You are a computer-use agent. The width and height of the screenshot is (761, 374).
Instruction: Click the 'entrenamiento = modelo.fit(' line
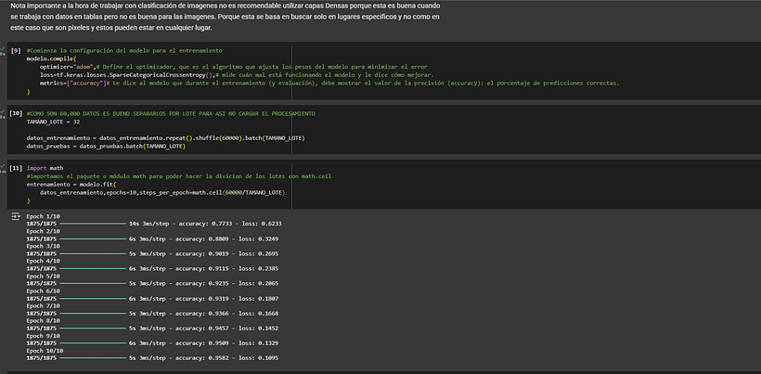click(71, 185)
